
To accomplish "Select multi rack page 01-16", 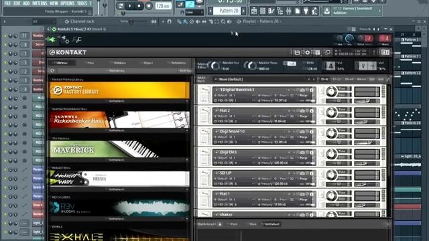I will point(324,79).
